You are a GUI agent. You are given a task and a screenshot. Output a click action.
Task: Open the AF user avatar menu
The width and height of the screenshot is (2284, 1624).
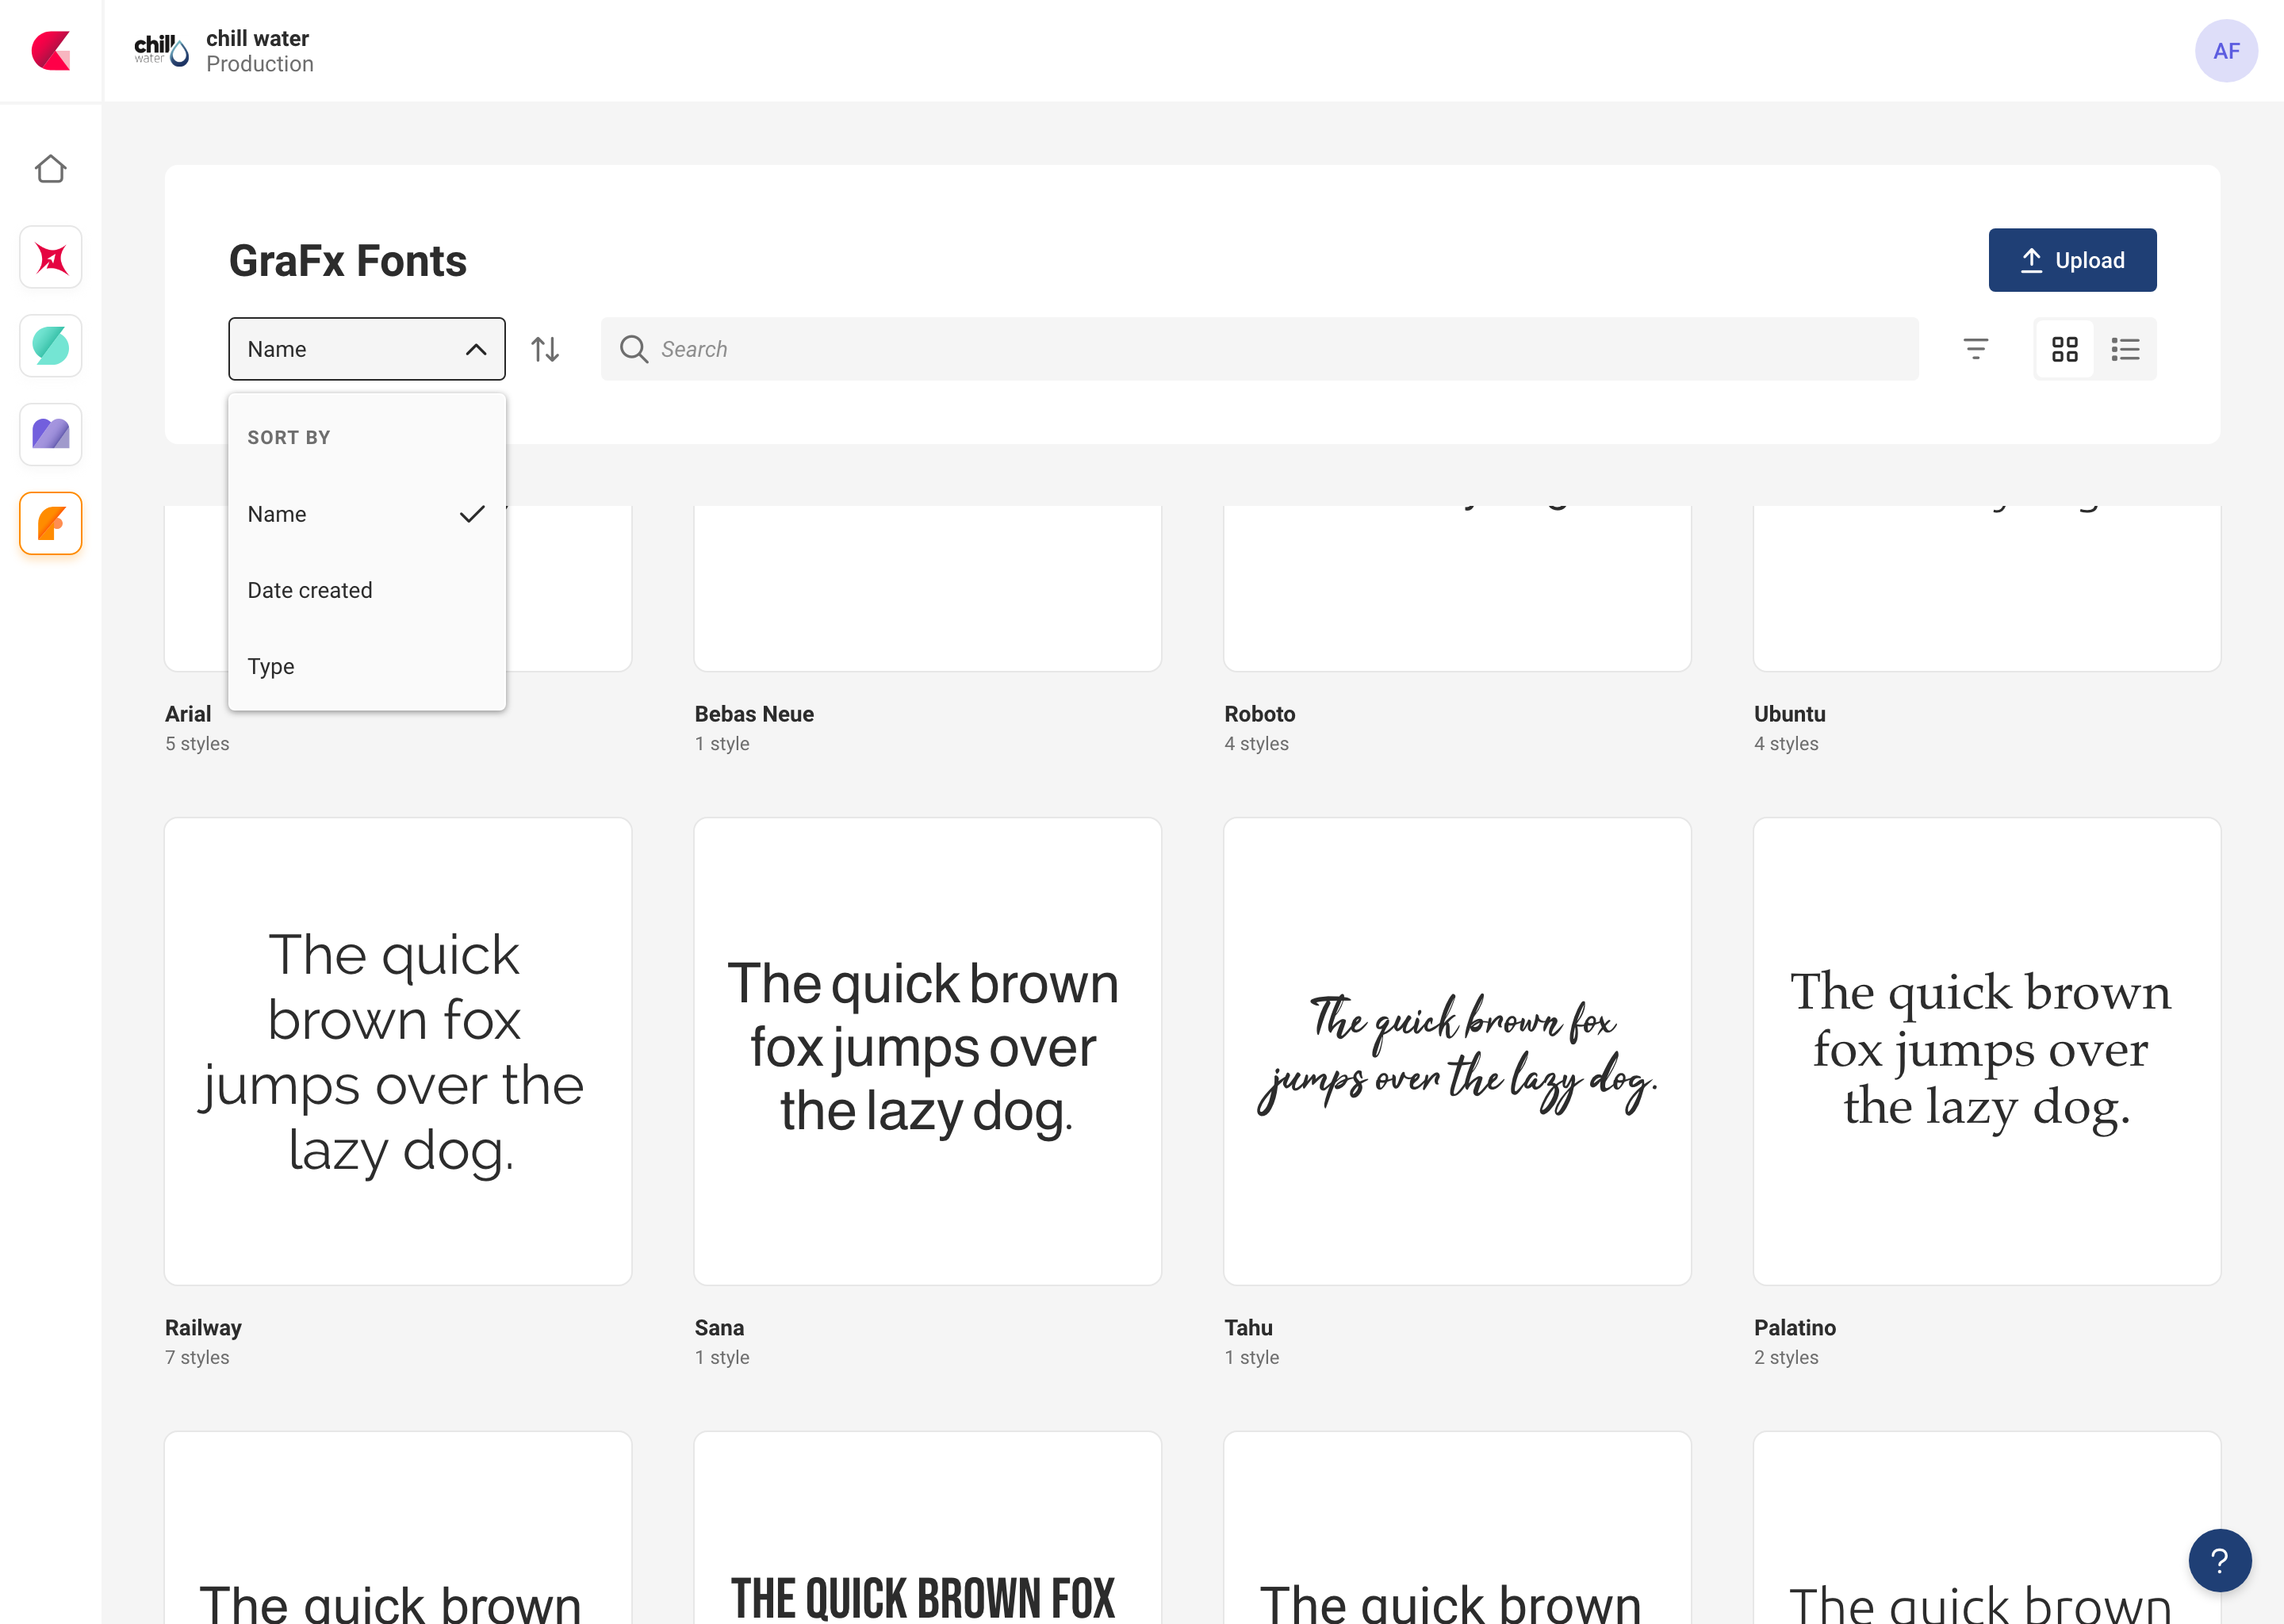coord(2226,51)
